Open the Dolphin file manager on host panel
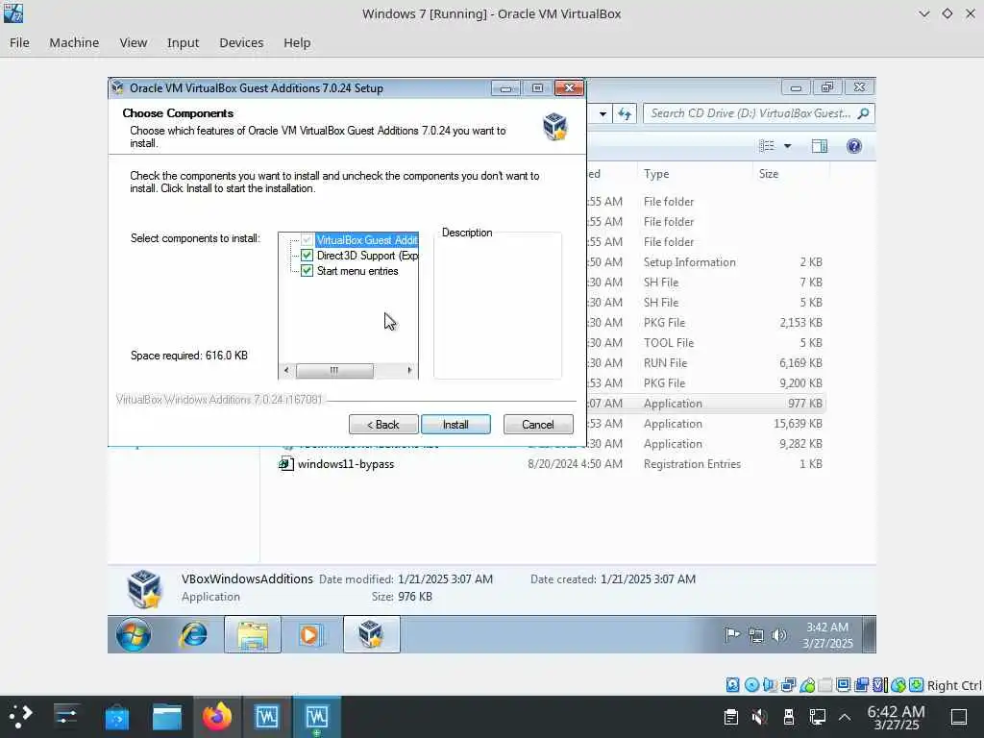Image resolution: width=984 pixels, height=738 pixels. [x=167, y=717]
